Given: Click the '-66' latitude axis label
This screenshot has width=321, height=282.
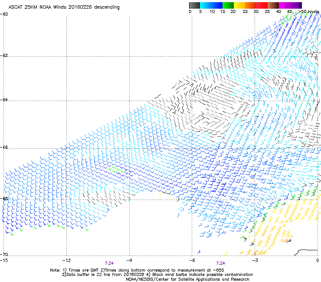Looking at the screenshot, I should pyautogui.click(x=4, y=148).
